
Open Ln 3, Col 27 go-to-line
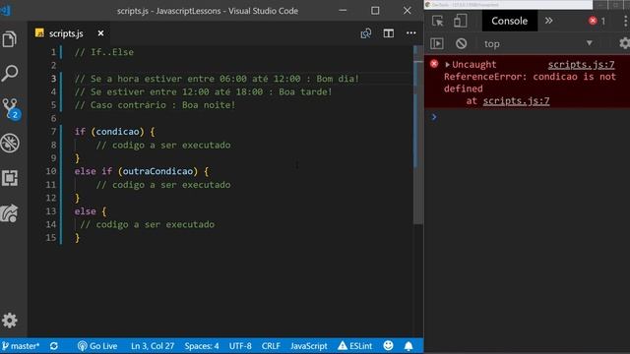(x=153, y=346)
